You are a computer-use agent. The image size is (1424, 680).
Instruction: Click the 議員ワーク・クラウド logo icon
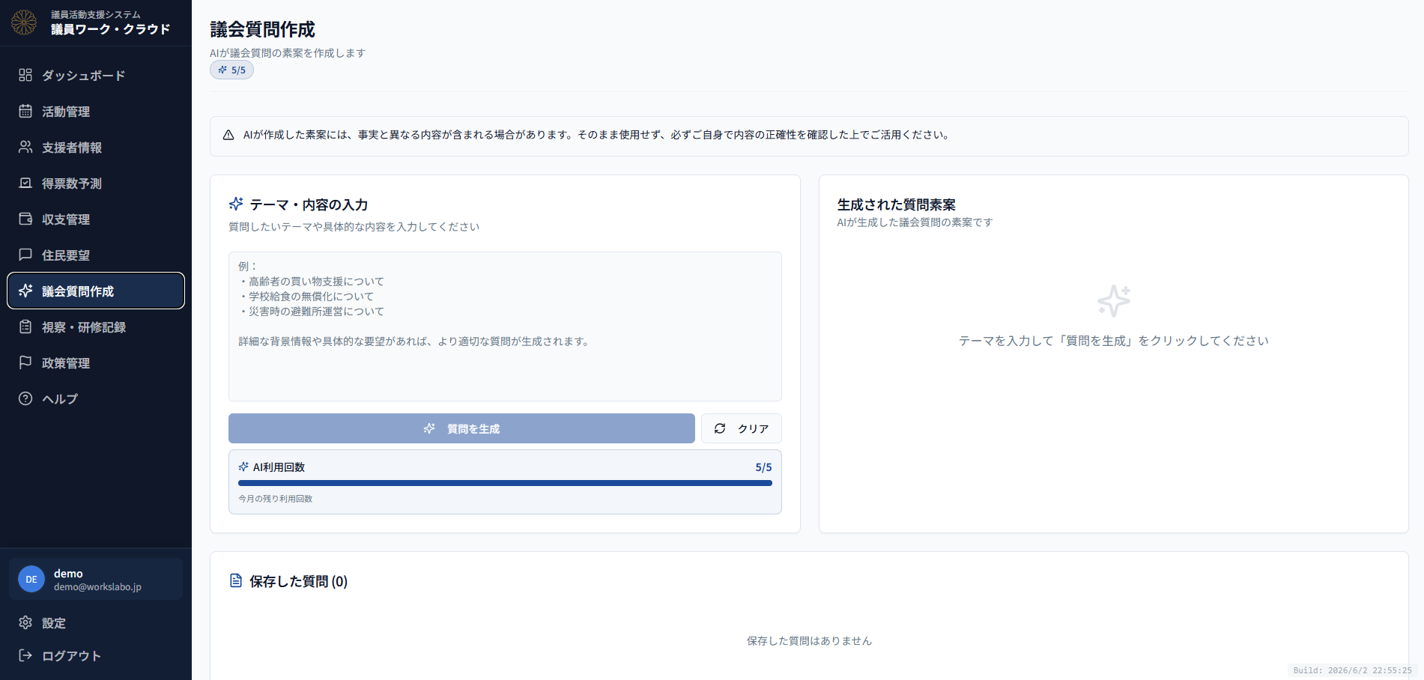pos(24,22)
